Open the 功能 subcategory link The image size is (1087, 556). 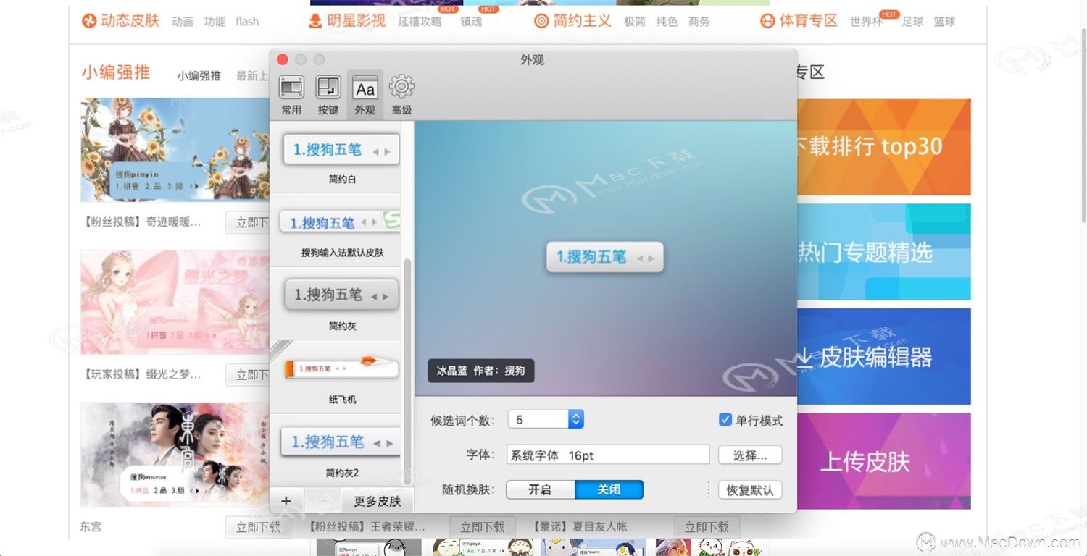pos(215,22)
